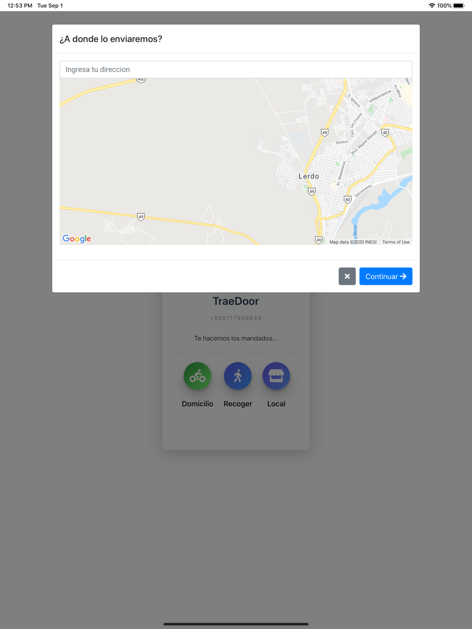Click the Continuar button
472x629 pixels.
[x=386, y=276]
